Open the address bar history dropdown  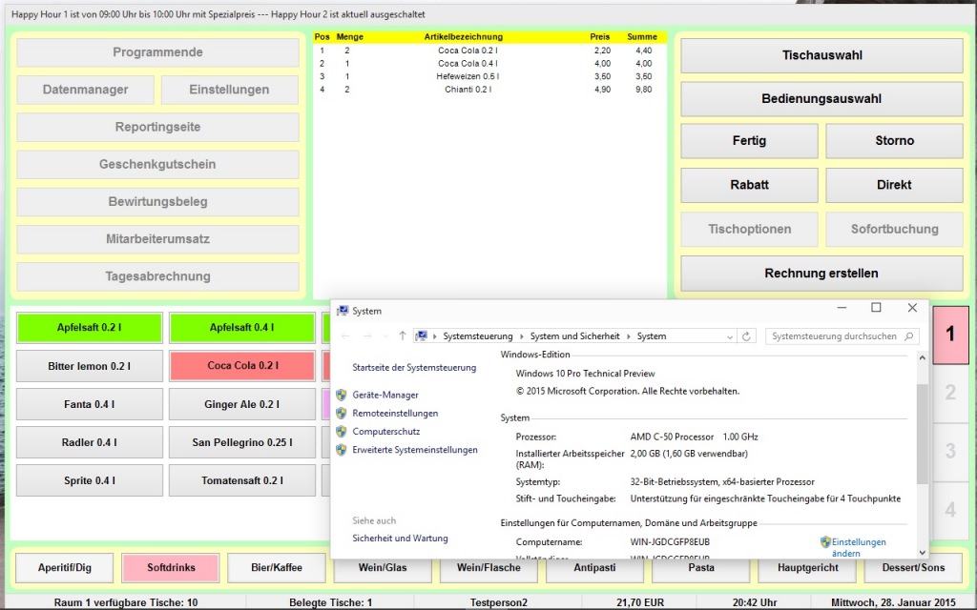tap(730, 336)
